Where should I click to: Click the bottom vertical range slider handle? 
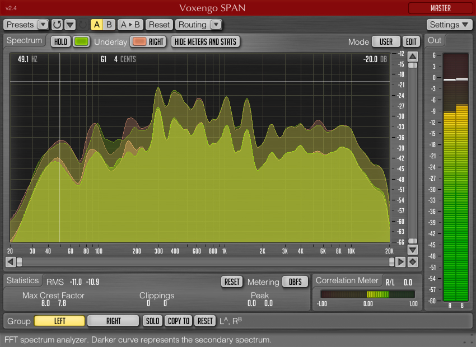[413, 241]
